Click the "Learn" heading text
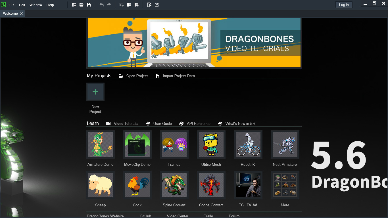Screen dimensions: 388x218 pos(93,123)
